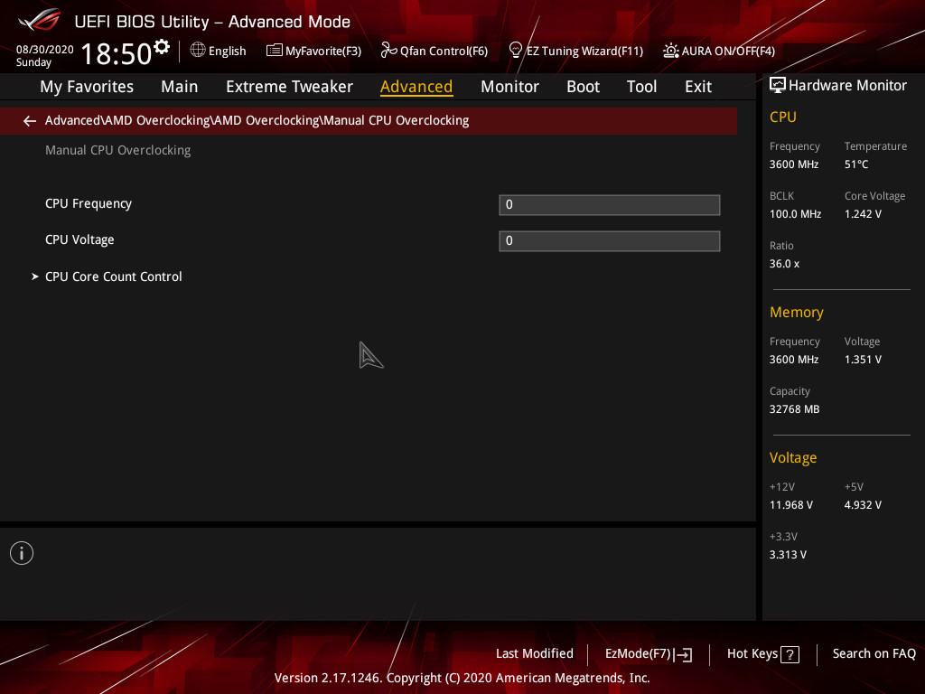Toggle AURA ON/OFF(F4) text

click(728, 52)
